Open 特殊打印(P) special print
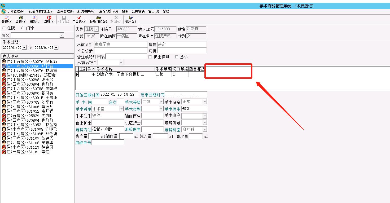Viewport: 390px width, 203px height. point(98,19)
